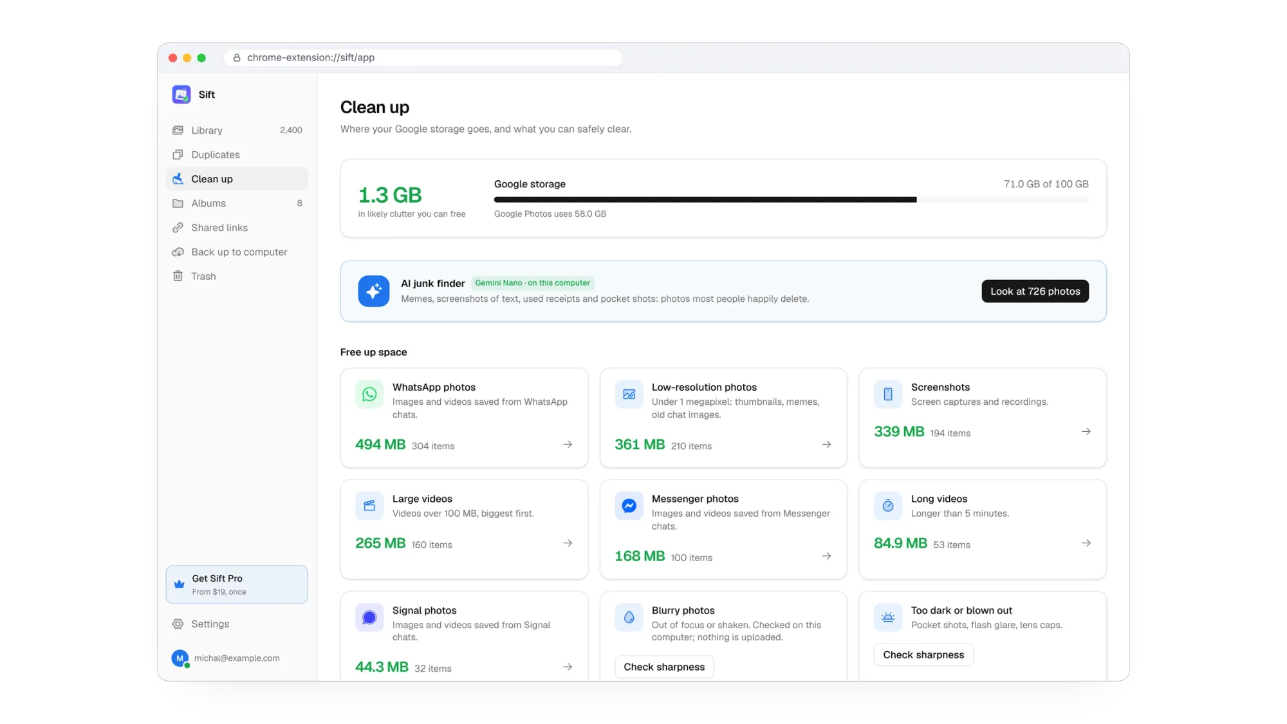Click the AI junk finder sparkle icon
Image resolution: width=1287 pixels, height=724 pixels.
(374, 292)
